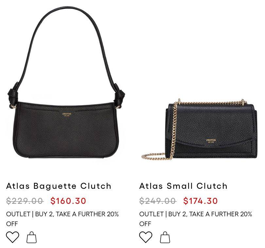Add Atlas Small Clutch to shopping bag
Screen dimensions: 265x248
(x=165, y=237)
